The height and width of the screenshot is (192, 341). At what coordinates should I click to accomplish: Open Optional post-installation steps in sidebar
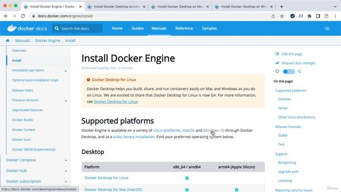[36, 80]
